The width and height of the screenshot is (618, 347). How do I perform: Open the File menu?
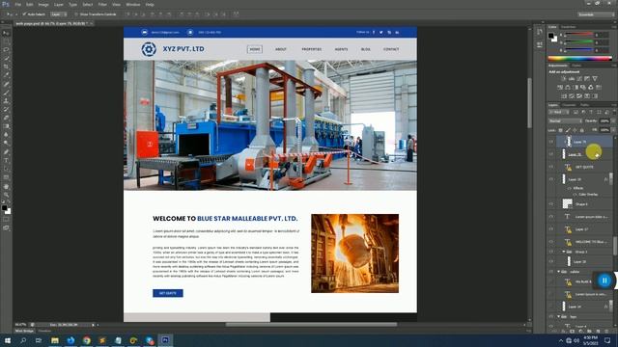pyautogui.click(x=18, y=4)
